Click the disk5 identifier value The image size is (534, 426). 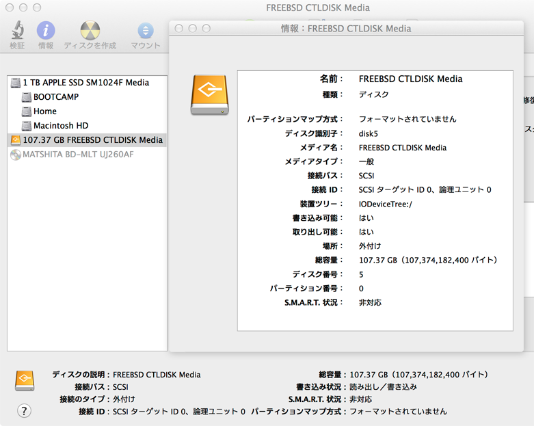(x=369, y=133)
